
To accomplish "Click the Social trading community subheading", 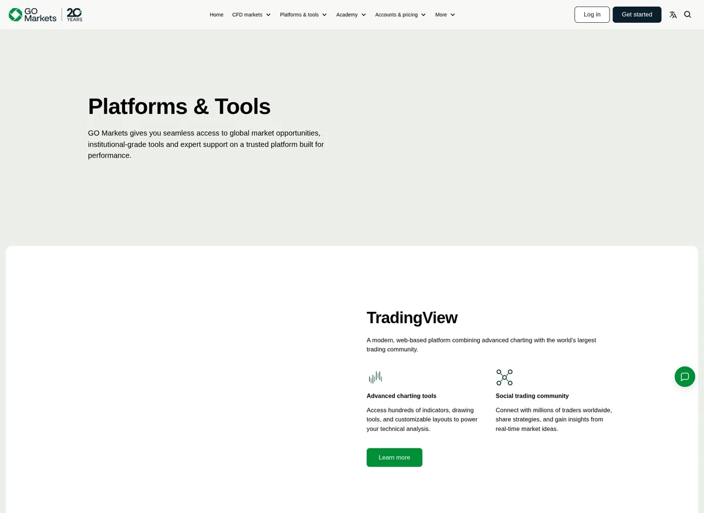I will click(532, 396).
